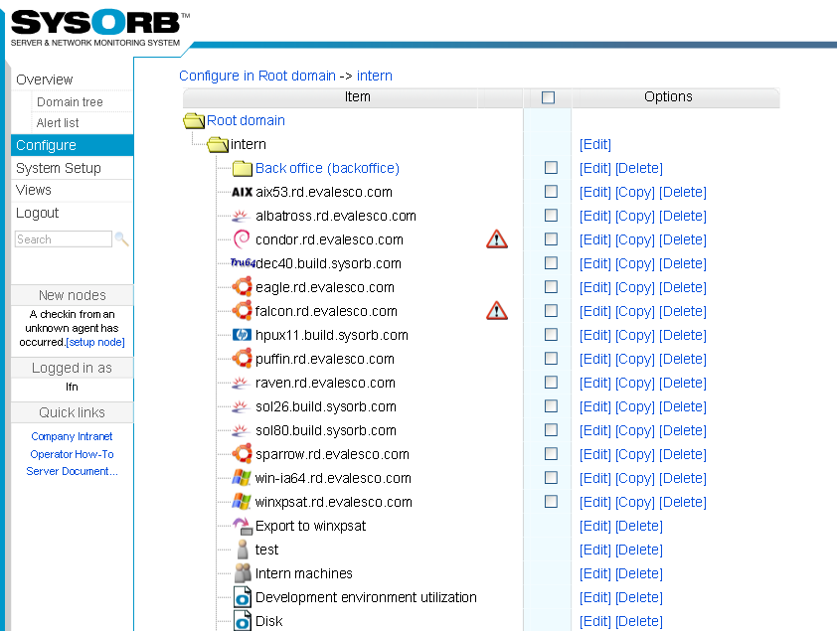Click Edit for Intern machines

point(595,574)
